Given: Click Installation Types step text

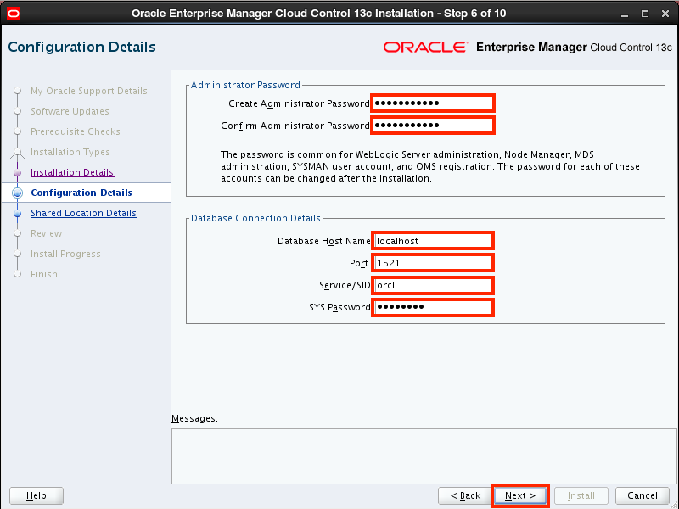Looking at the screenshot, I should point(70,152).
